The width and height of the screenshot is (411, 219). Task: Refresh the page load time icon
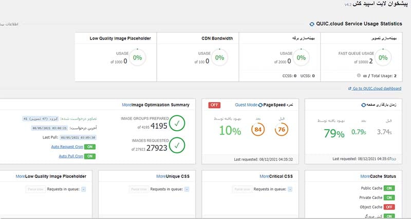(363, 105)
